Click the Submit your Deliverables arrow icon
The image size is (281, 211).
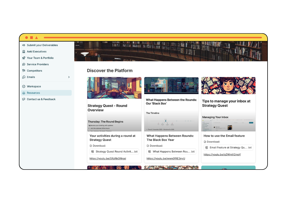24,45
